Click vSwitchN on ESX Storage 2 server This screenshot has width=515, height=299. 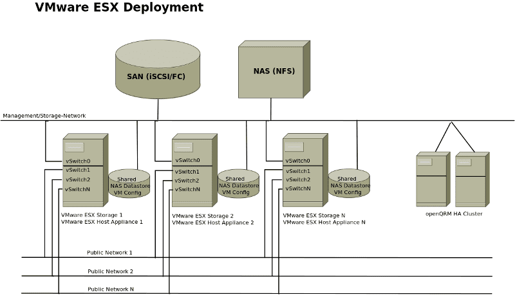point(187,190)
